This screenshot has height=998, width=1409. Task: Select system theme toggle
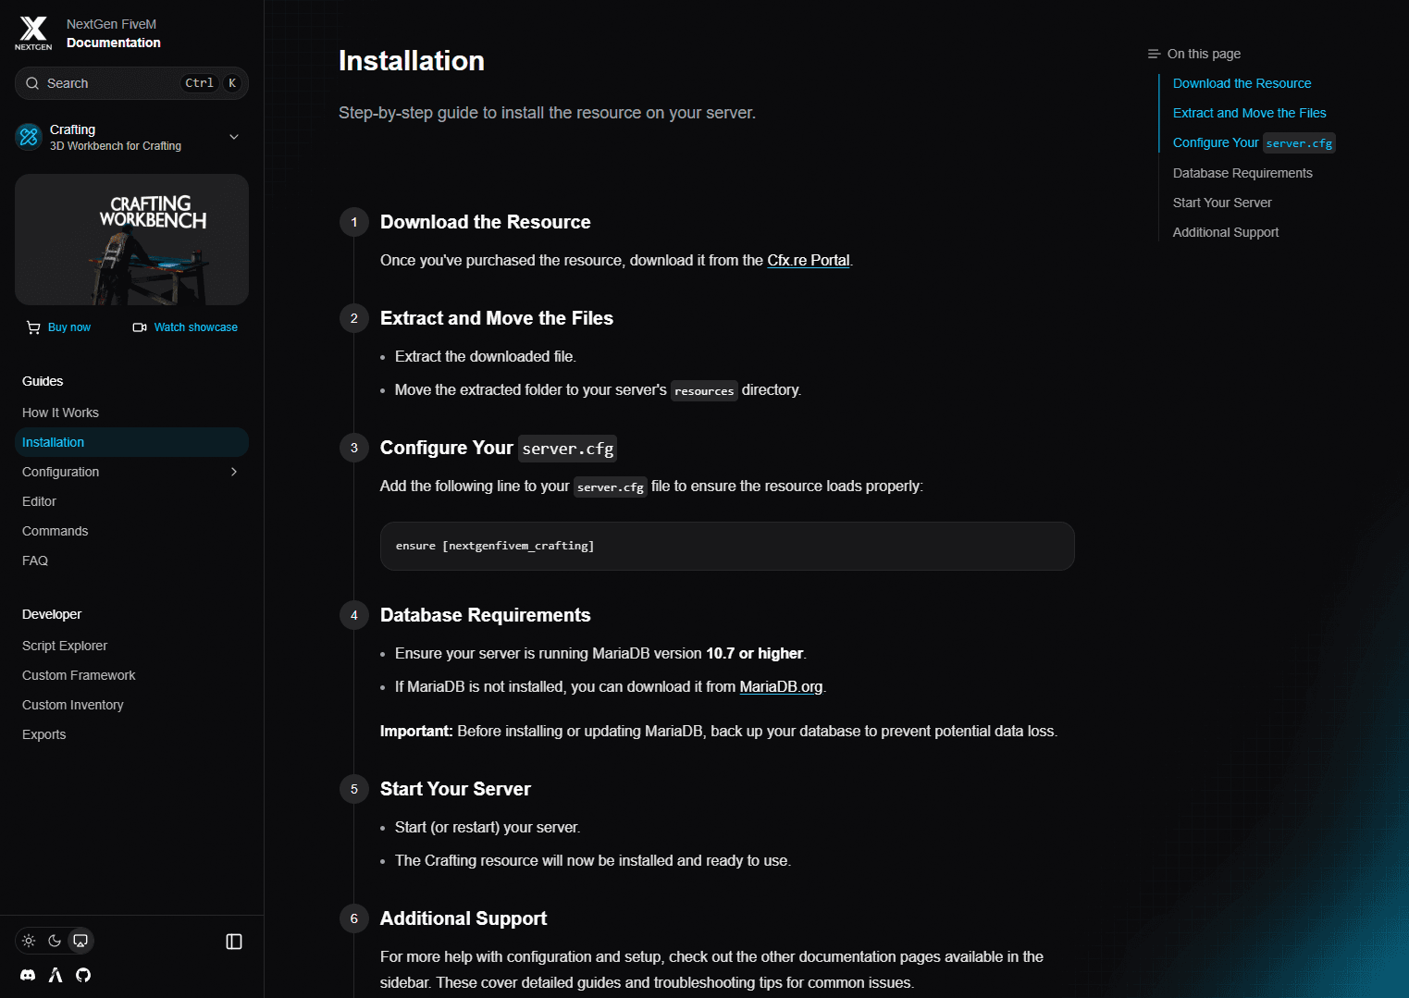[x=80, y=941]
